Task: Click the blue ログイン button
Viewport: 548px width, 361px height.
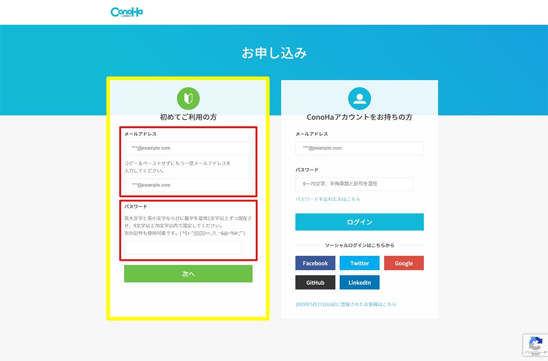Action: click(359, 222)
